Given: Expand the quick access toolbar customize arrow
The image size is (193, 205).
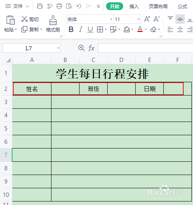Looking at the screenshot, I should [x=99, y=6].
